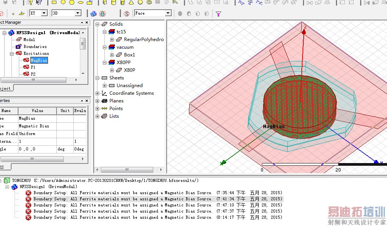Click the Project Manager vertical scrollbar thumb
Viewport: 387px width, 226px height.
coord(83,43)
